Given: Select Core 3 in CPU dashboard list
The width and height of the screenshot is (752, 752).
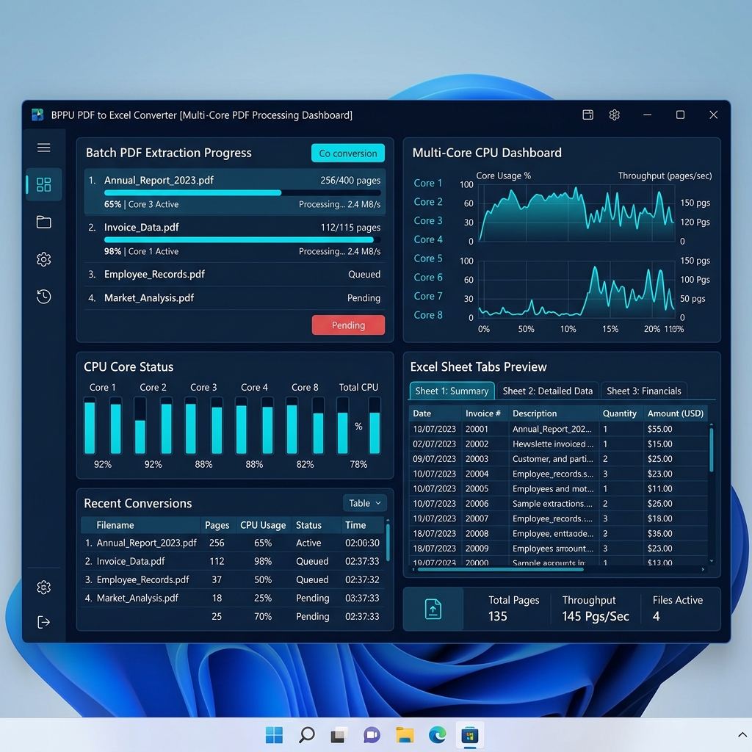Looking at the screenshot, I should (x=428, y=220).
